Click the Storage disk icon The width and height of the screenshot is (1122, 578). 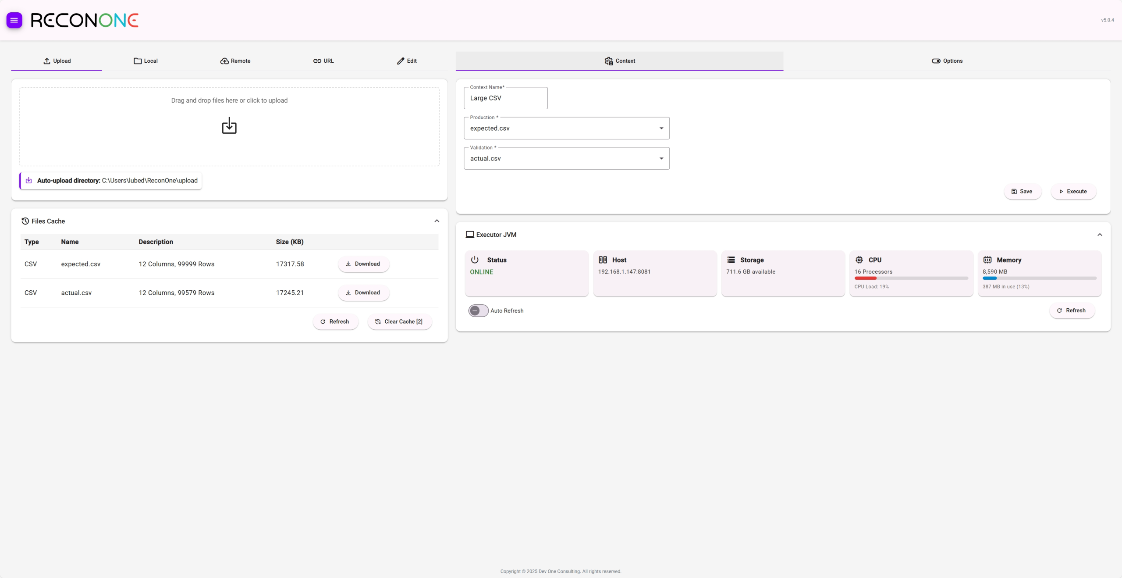[x=731, y=260]
